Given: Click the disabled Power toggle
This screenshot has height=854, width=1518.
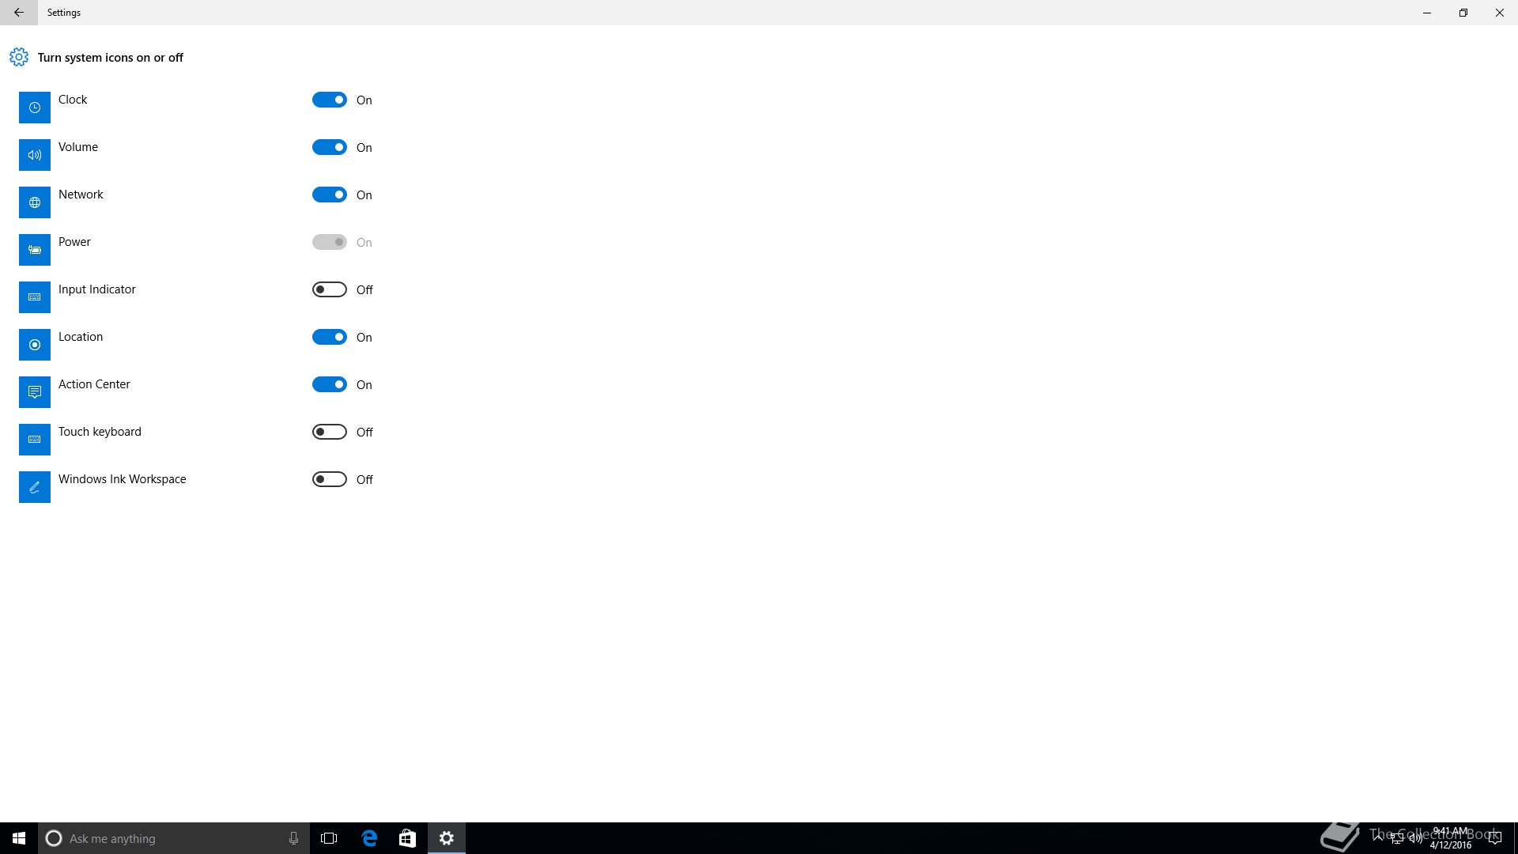Looking at the screenshot, I should click(330, 242).
